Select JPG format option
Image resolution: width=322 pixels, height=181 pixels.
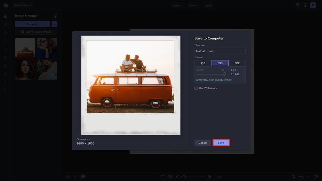click(x=203, y=63)
